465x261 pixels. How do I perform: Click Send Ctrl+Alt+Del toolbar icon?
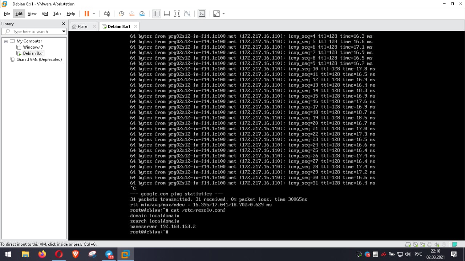[107, 13]
